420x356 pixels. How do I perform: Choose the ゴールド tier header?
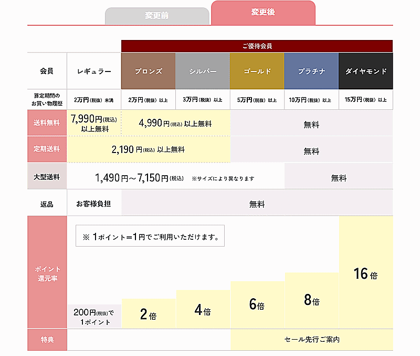tap(257, 71)
